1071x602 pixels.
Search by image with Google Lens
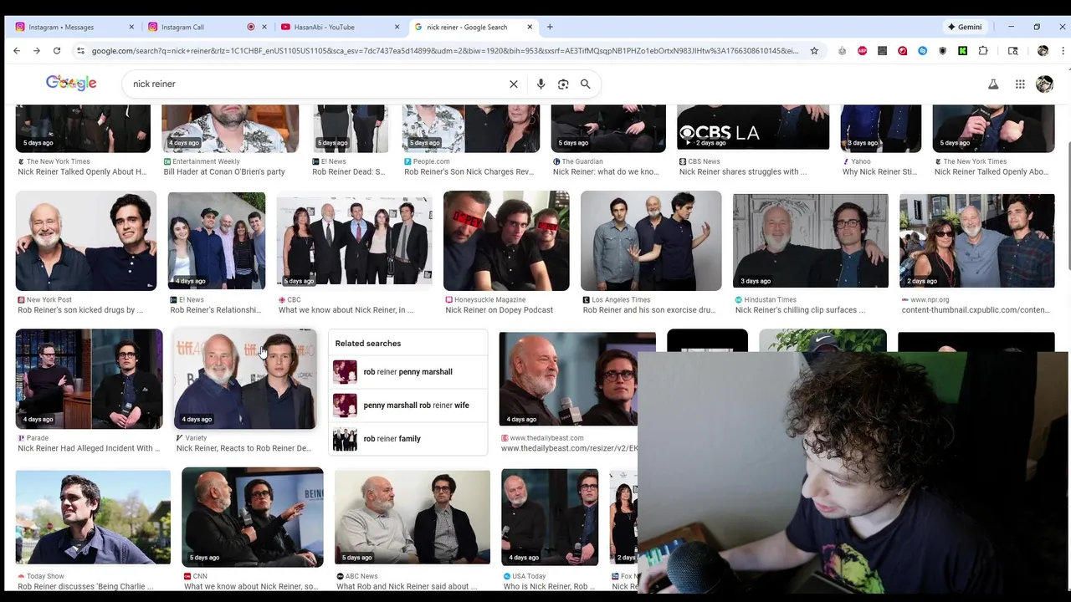tap(563, 84)
